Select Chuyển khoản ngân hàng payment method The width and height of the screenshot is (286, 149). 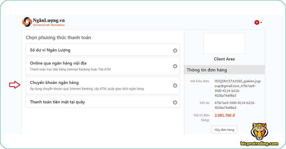click(x=54, y=83)
